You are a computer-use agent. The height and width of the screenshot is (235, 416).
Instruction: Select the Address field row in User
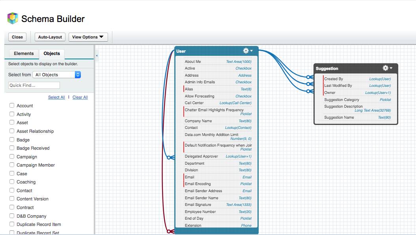[218, 75]
